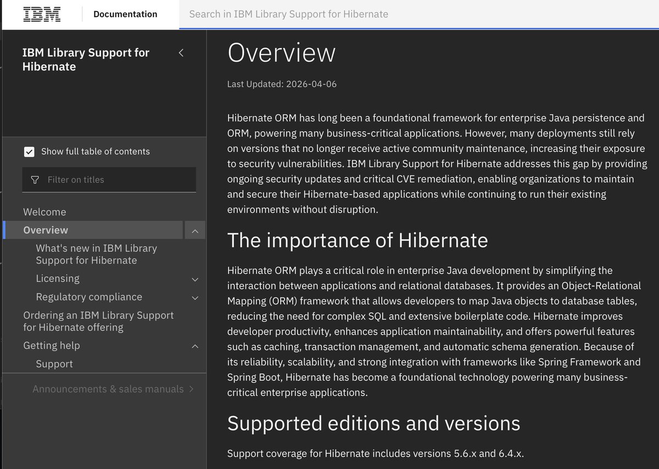Open What's new in IBM Library Support
659x469 pixels.
97,254
